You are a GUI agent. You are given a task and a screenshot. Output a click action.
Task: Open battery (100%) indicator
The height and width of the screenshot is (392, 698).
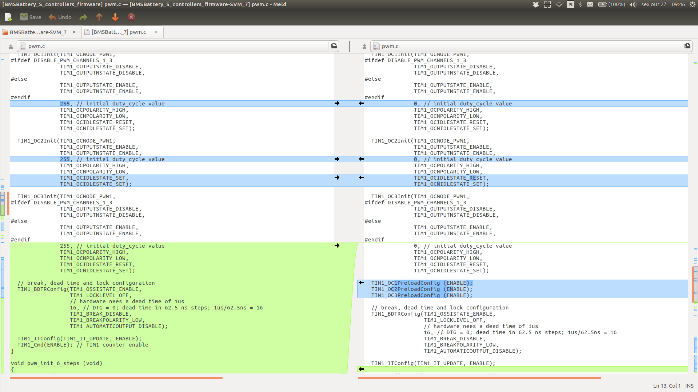tap(611, 4)
